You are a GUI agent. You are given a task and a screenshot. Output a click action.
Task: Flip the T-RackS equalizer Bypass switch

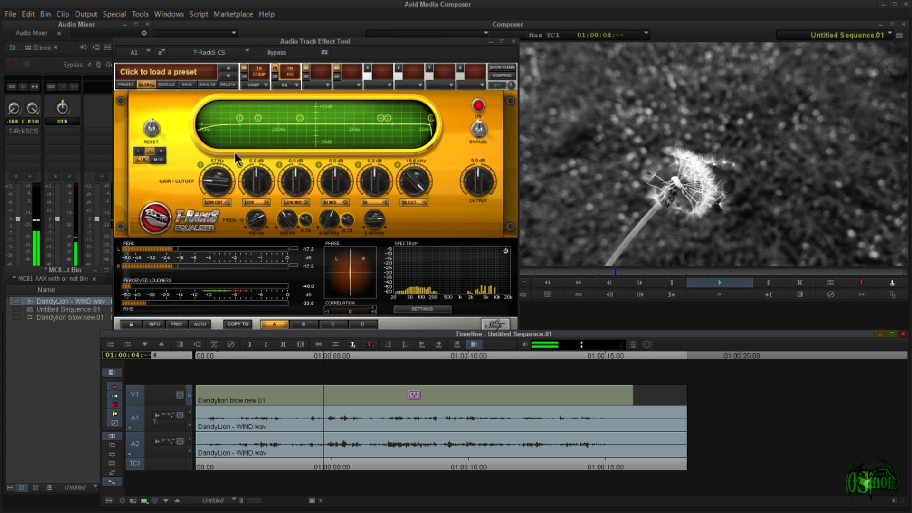tap(478, 129)
